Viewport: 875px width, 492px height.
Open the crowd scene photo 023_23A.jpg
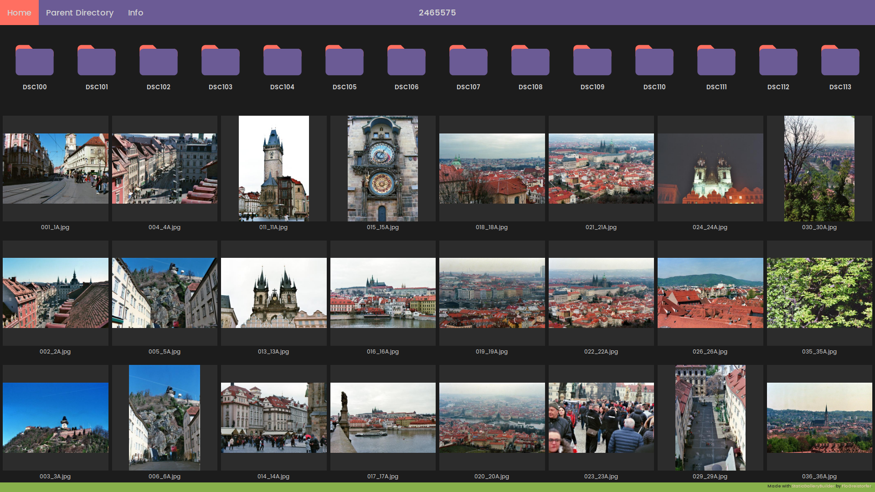[x=601, y=417]
